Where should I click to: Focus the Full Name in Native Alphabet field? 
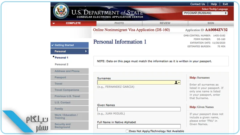(x=139, y=126)
